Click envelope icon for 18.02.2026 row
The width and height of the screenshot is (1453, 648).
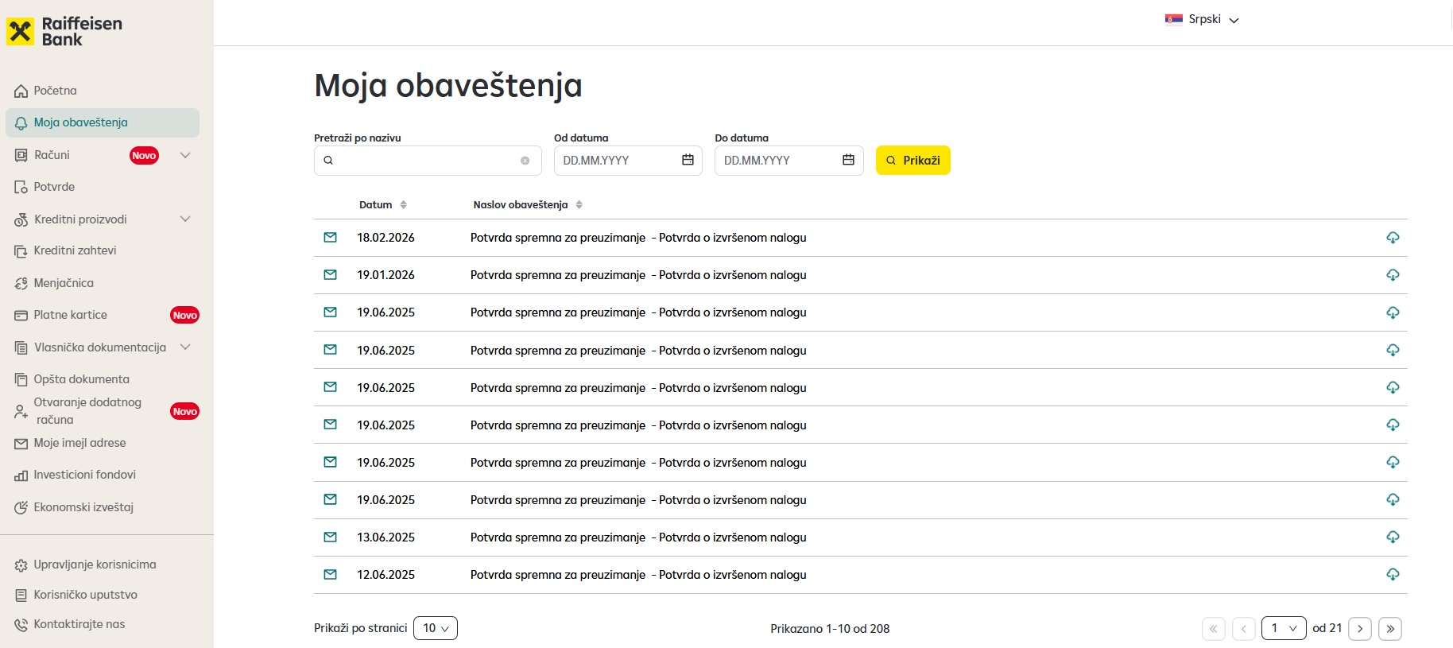click(x=331, y=237)
